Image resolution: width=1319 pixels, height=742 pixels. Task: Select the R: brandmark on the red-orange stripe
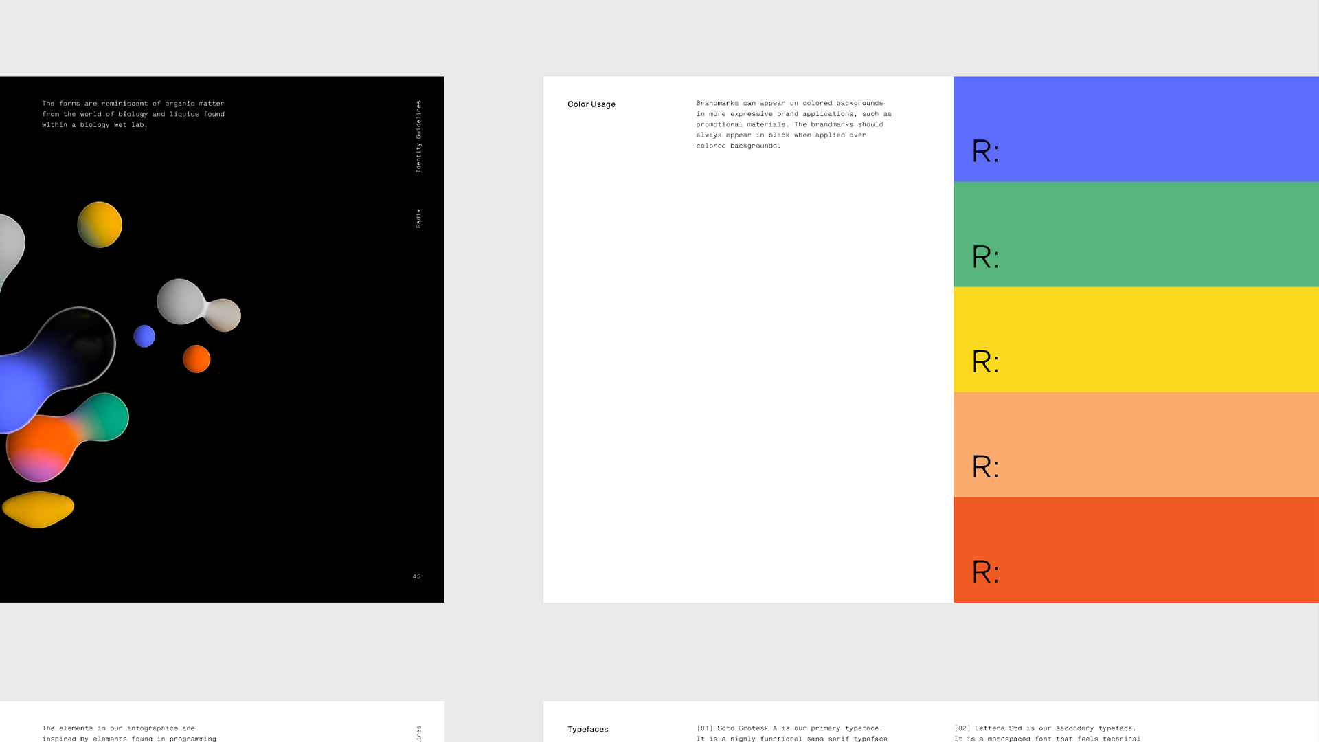click(x=984, y=571)
